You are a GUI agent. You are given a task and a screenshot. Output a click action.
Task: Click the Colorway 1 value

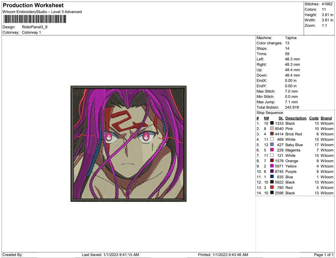tap(31, 33)
